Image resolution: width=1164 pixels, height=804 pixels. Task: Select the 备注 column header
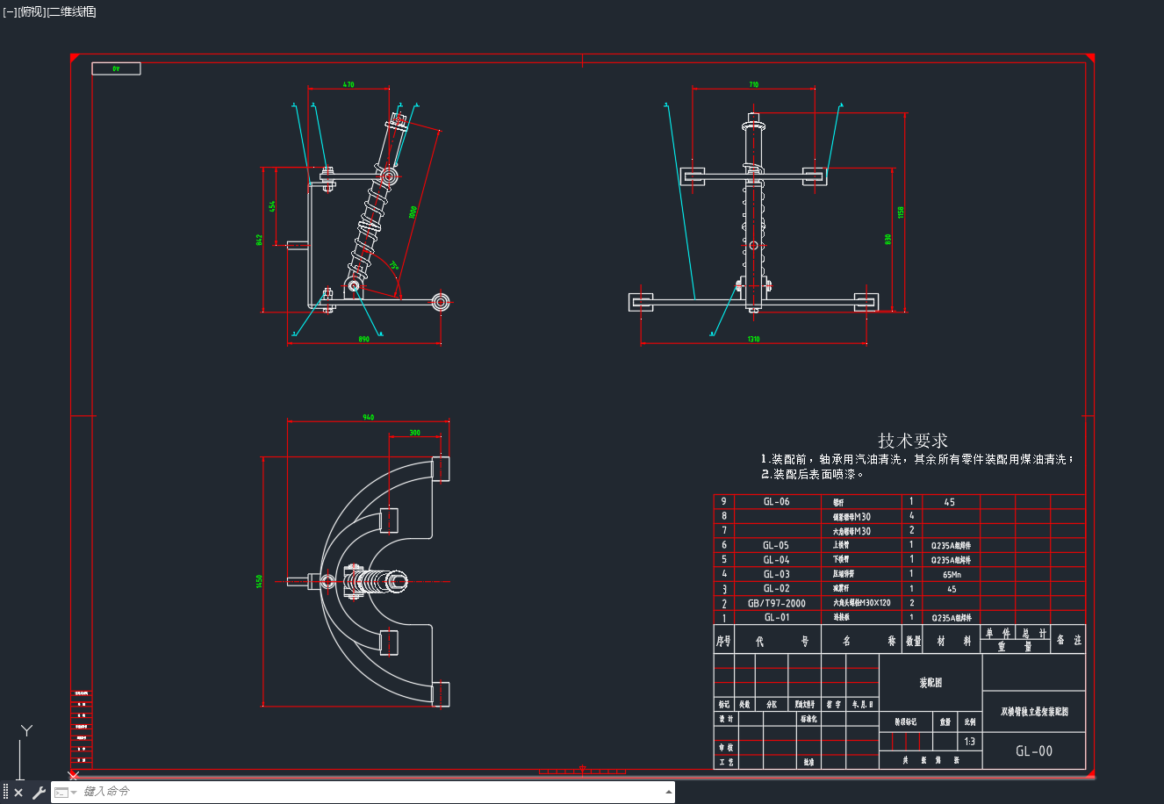(1068, 640)
